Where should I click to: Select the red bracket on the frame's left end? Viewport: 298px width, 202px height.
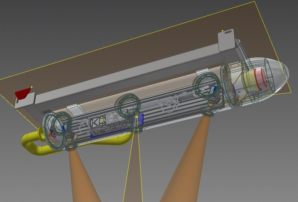[x=23, y=93]
